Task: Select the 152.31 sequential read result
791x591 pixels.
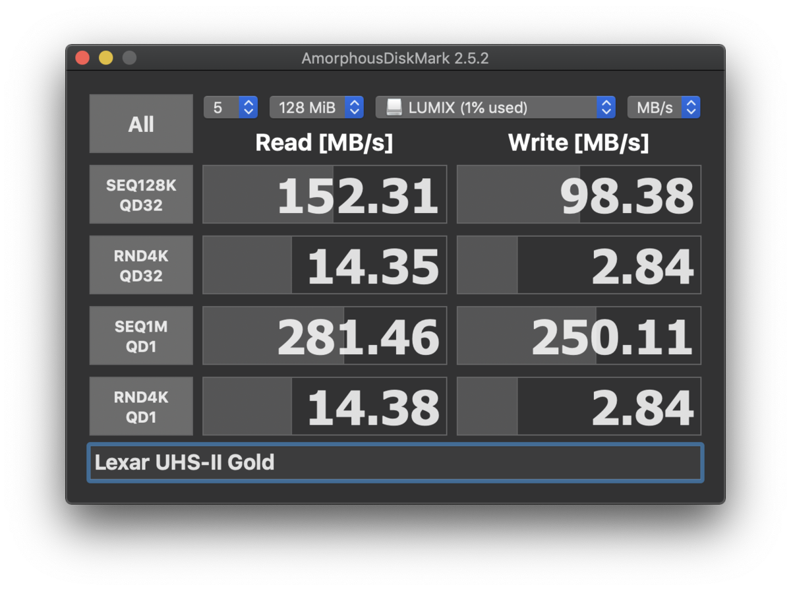Action: (324, 195)
